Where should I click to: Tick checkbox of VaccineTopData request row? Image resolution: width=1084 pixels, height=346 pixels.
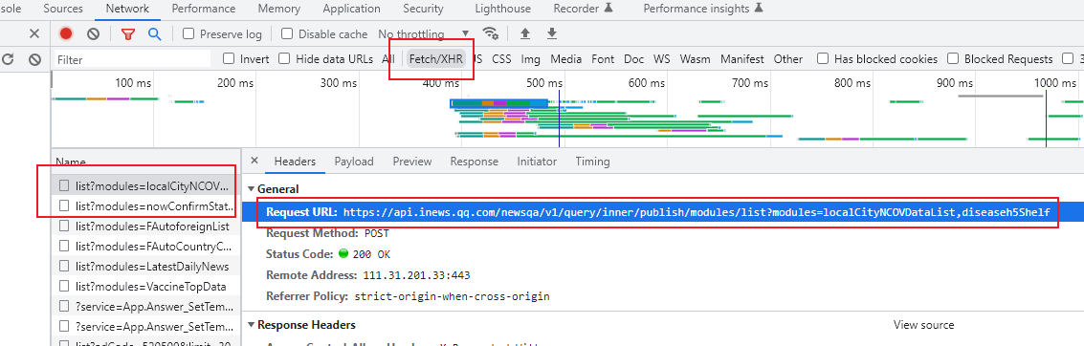tap(64, 286)
